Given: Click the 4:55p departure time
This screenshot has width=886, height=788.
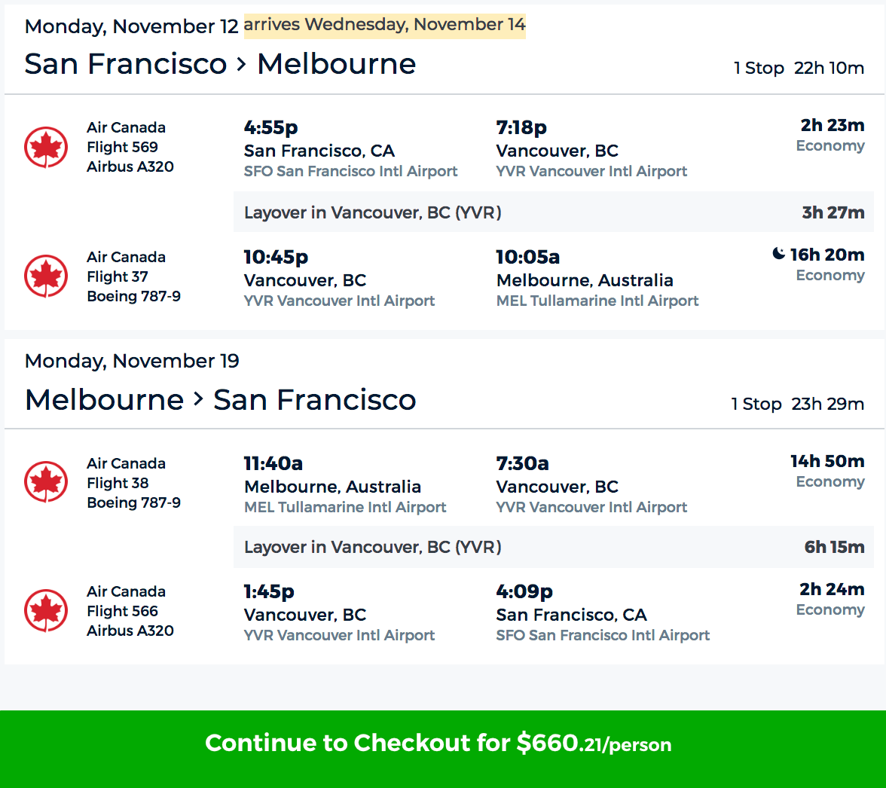Looking at the screenshot, I should point(270,128).
